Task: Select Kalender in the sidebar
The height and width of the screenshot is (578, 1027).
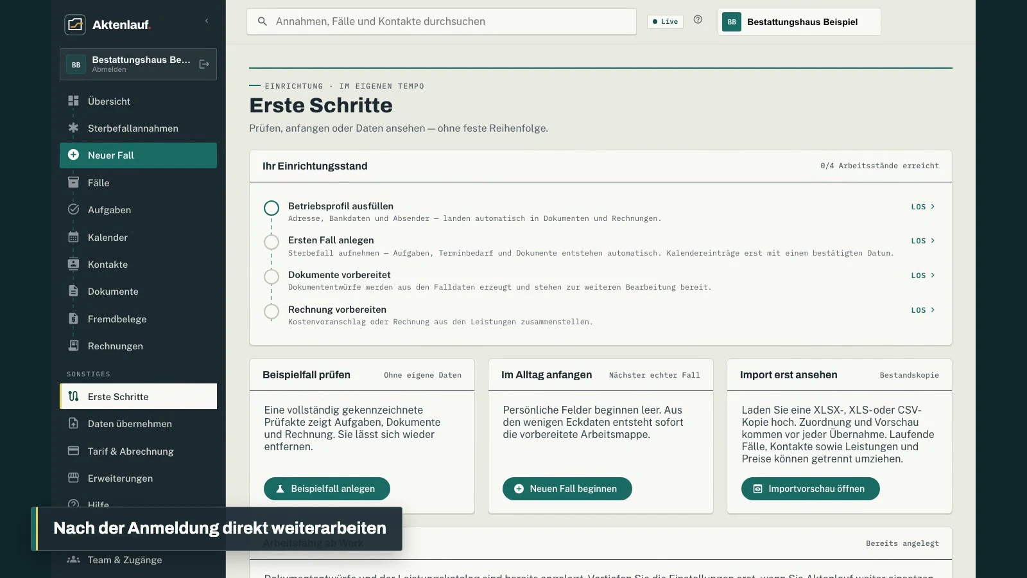Action: click(138, 237)
